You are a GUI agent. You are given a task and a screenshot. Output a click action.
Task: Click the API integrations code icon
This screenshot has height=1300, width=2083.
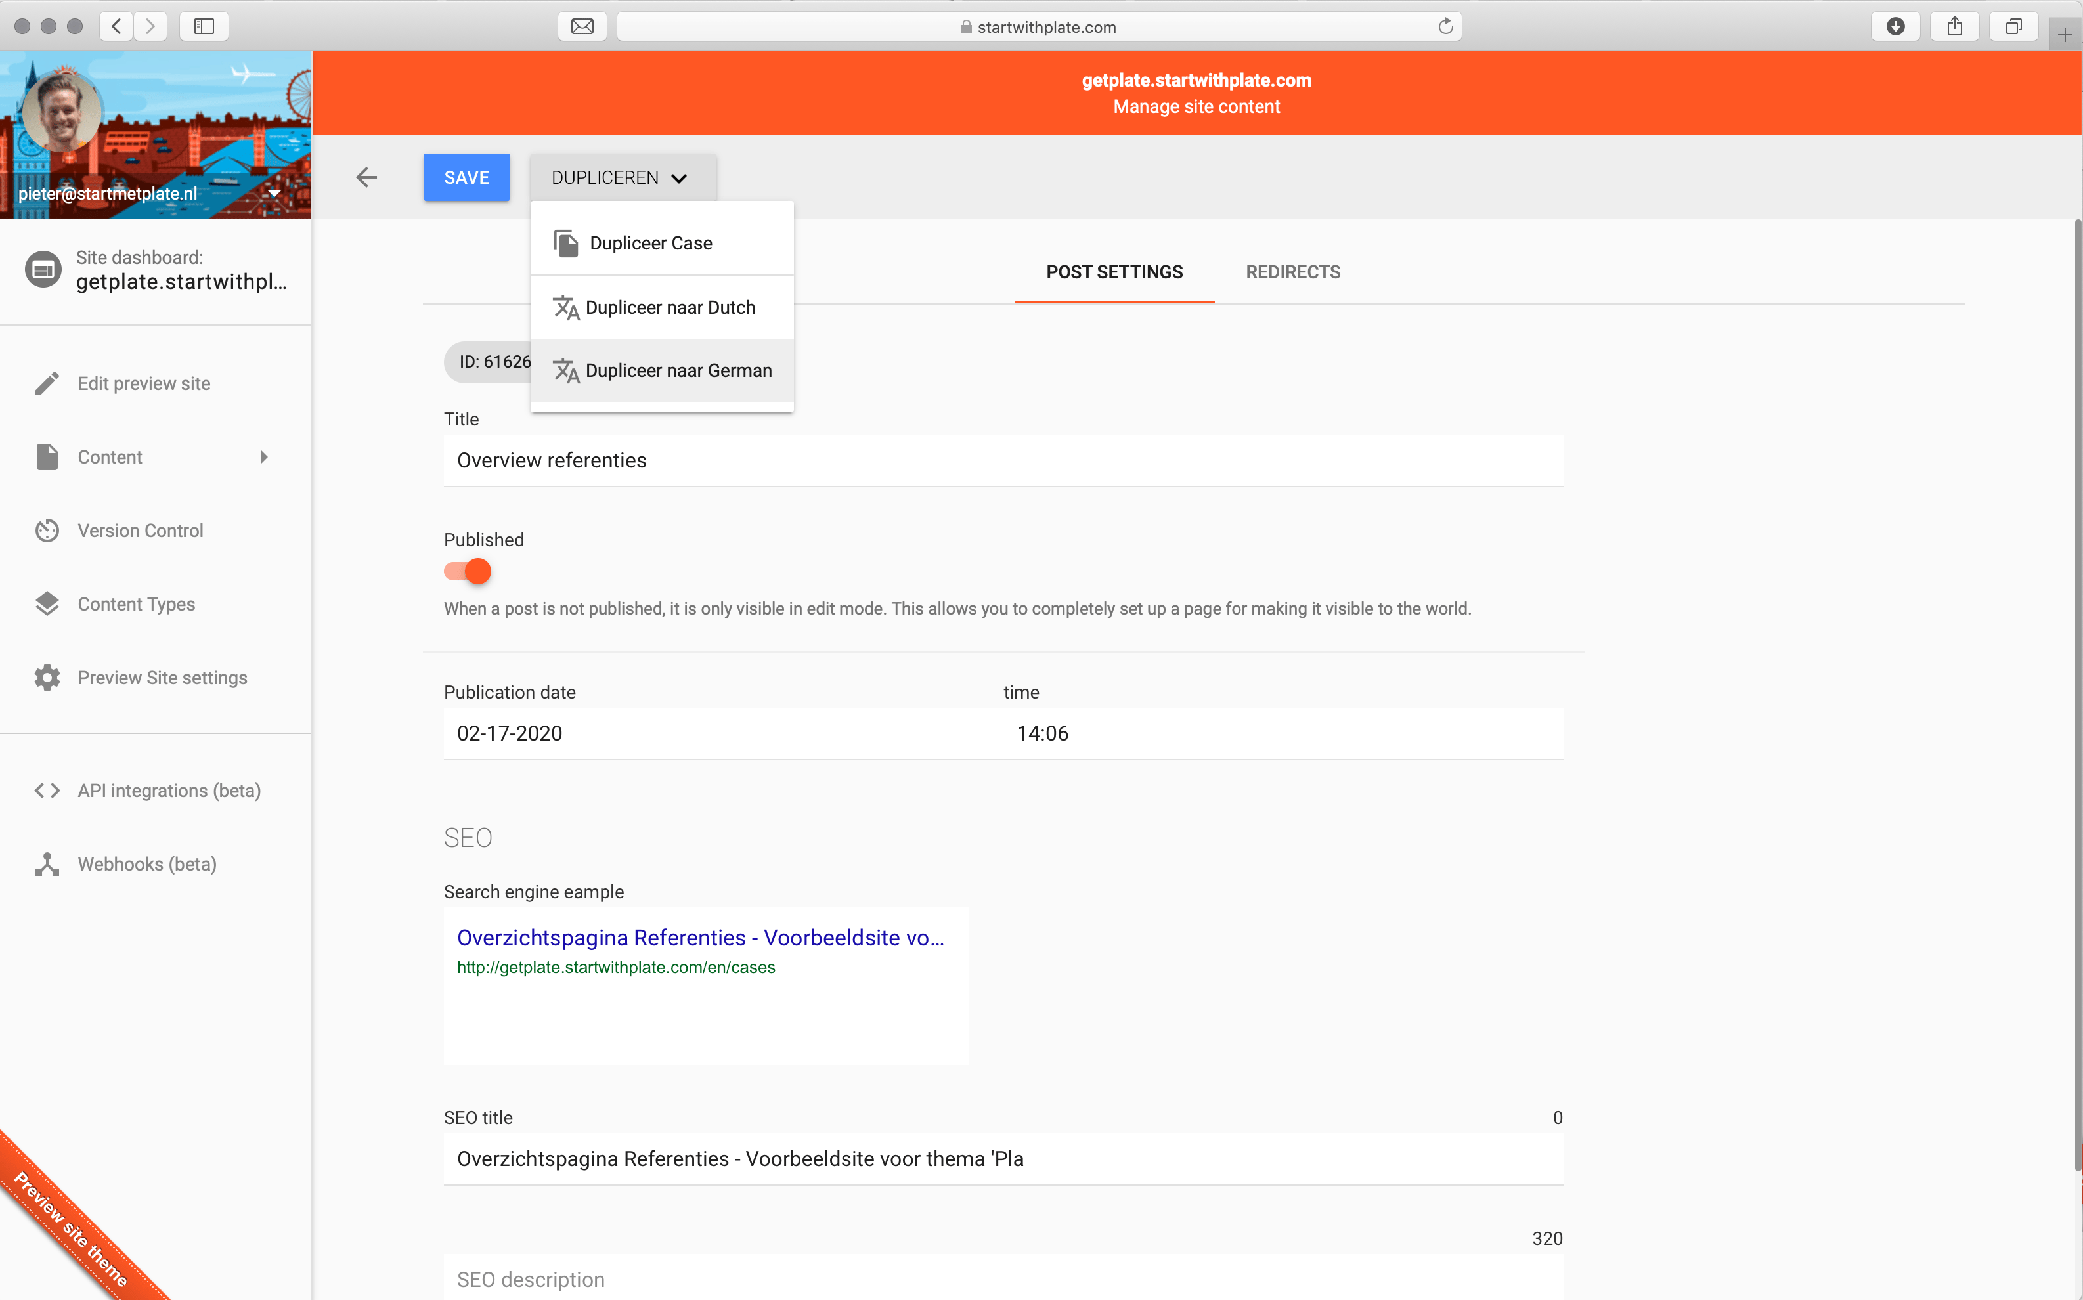click(47, 790)
